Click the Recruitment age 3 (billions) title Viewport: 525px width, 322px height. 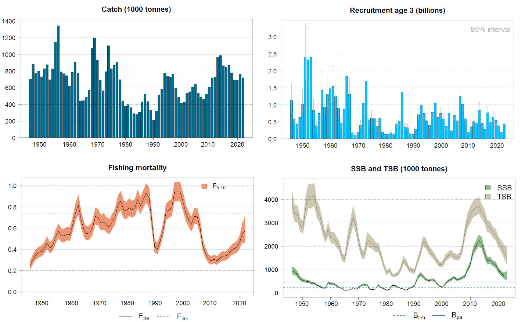(x=398, y=11)
